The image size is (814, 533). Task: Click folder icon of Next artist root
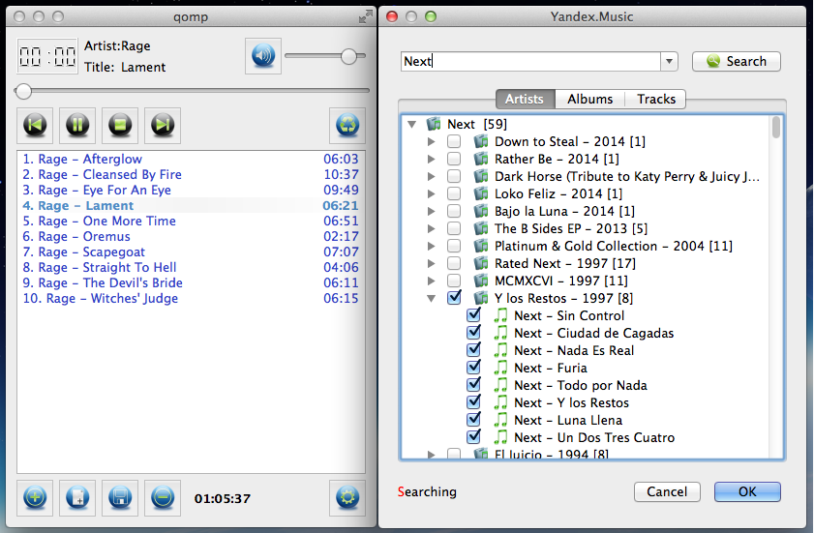tap(434, 124)
